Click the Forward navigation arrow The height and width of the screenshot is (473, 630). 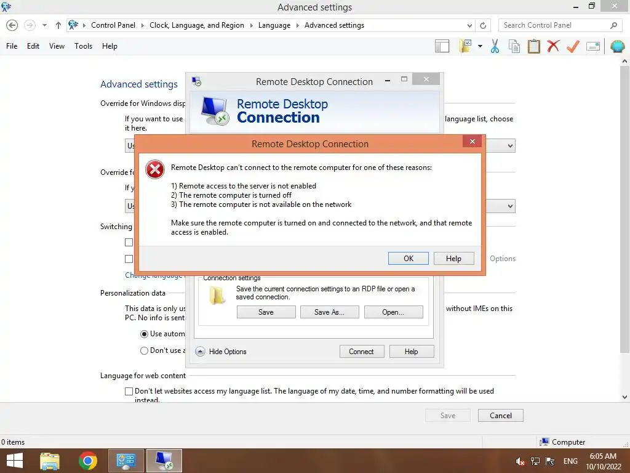(30, 25)
